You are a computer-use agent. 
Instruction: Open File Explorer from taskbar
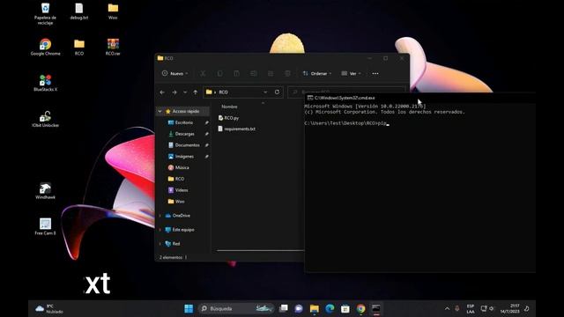tap(315, 308)
